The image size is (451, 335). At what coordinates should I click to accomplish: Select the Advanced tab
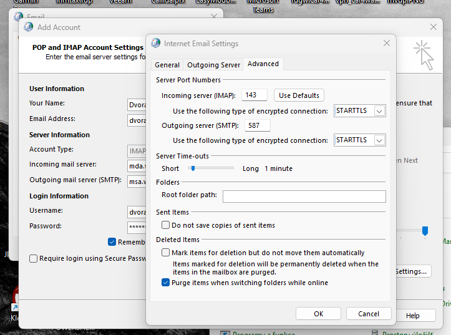tap(263, 64)
